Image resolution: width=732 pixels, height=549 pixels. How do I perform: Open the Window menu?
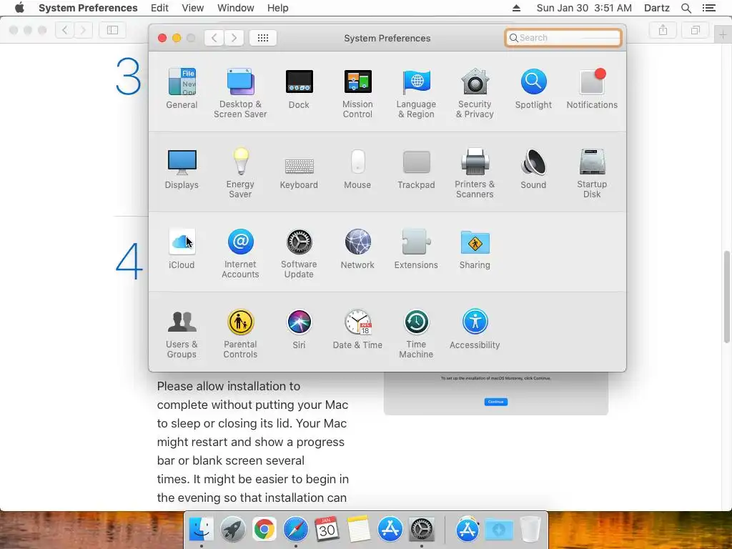236,8
